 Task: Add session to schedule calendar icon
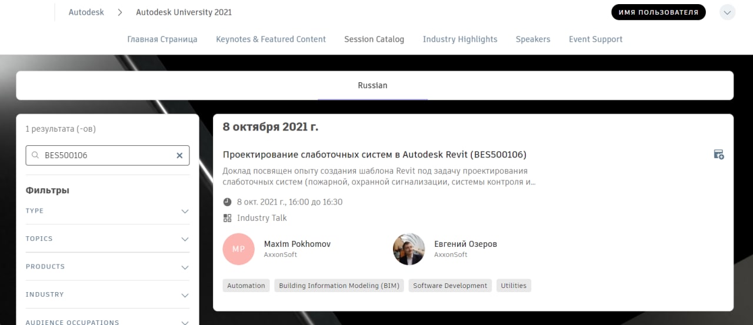pos(718,155)
